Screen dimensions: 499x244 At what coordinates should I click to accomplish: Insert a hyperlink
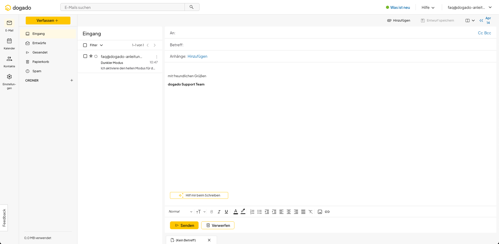click(327, 212)
